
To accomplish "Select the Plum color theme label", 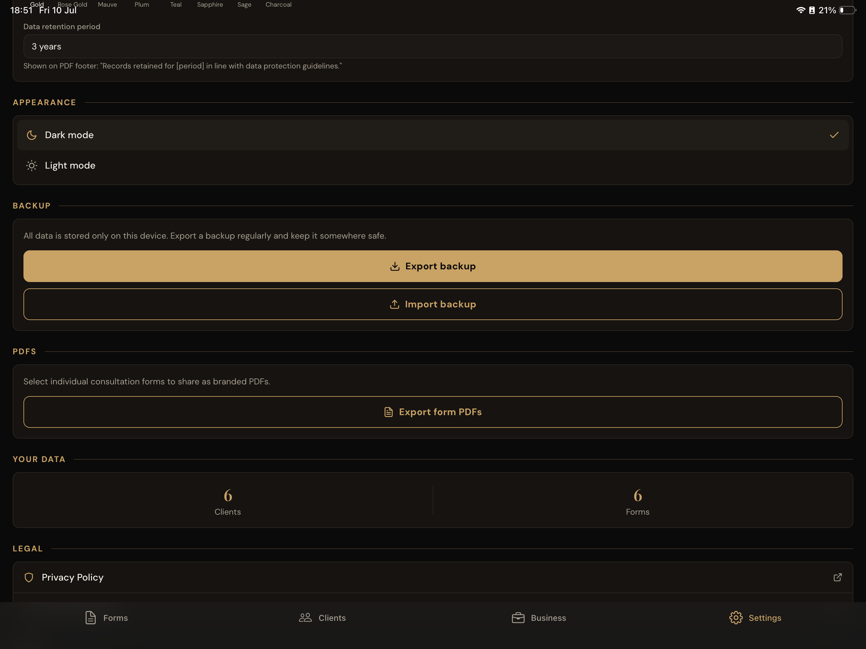I will click(x=142, y=4).
